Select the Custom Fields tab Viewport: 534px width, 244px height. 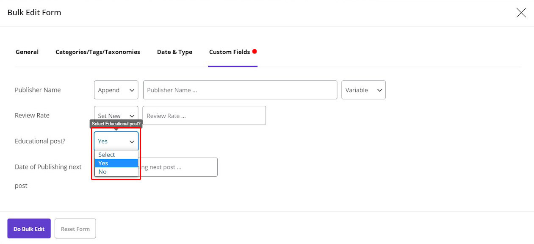coord(230,52)
